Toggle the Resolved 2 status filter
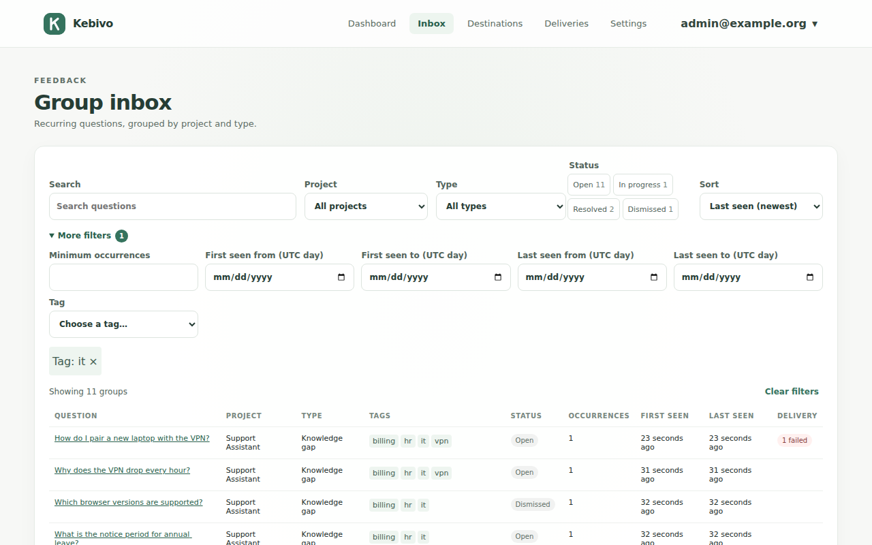 (593, 209)
